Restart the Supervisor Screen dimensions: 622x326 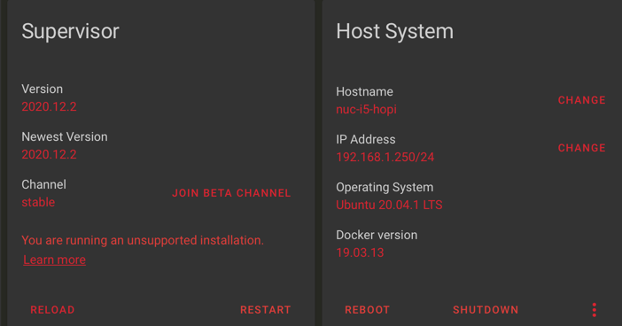click(x=266, y=310)
